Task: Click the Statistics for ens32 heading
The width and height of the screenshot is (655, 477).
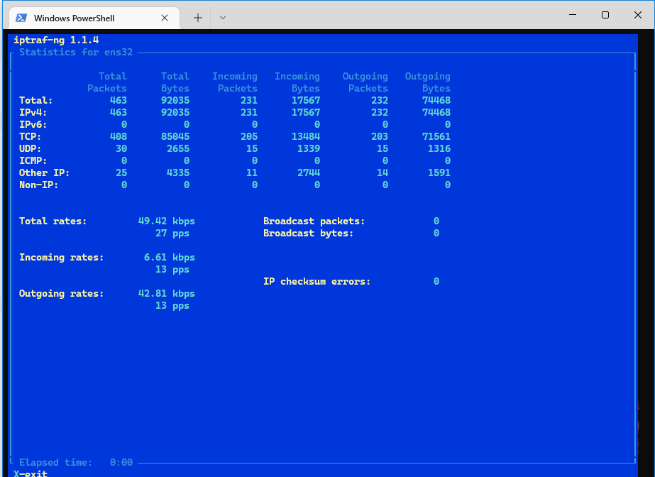Action: [x=76, y=53]
